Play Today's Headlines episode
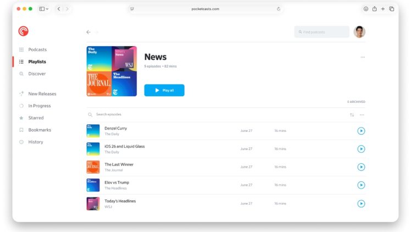 click(x=361, y=203)
